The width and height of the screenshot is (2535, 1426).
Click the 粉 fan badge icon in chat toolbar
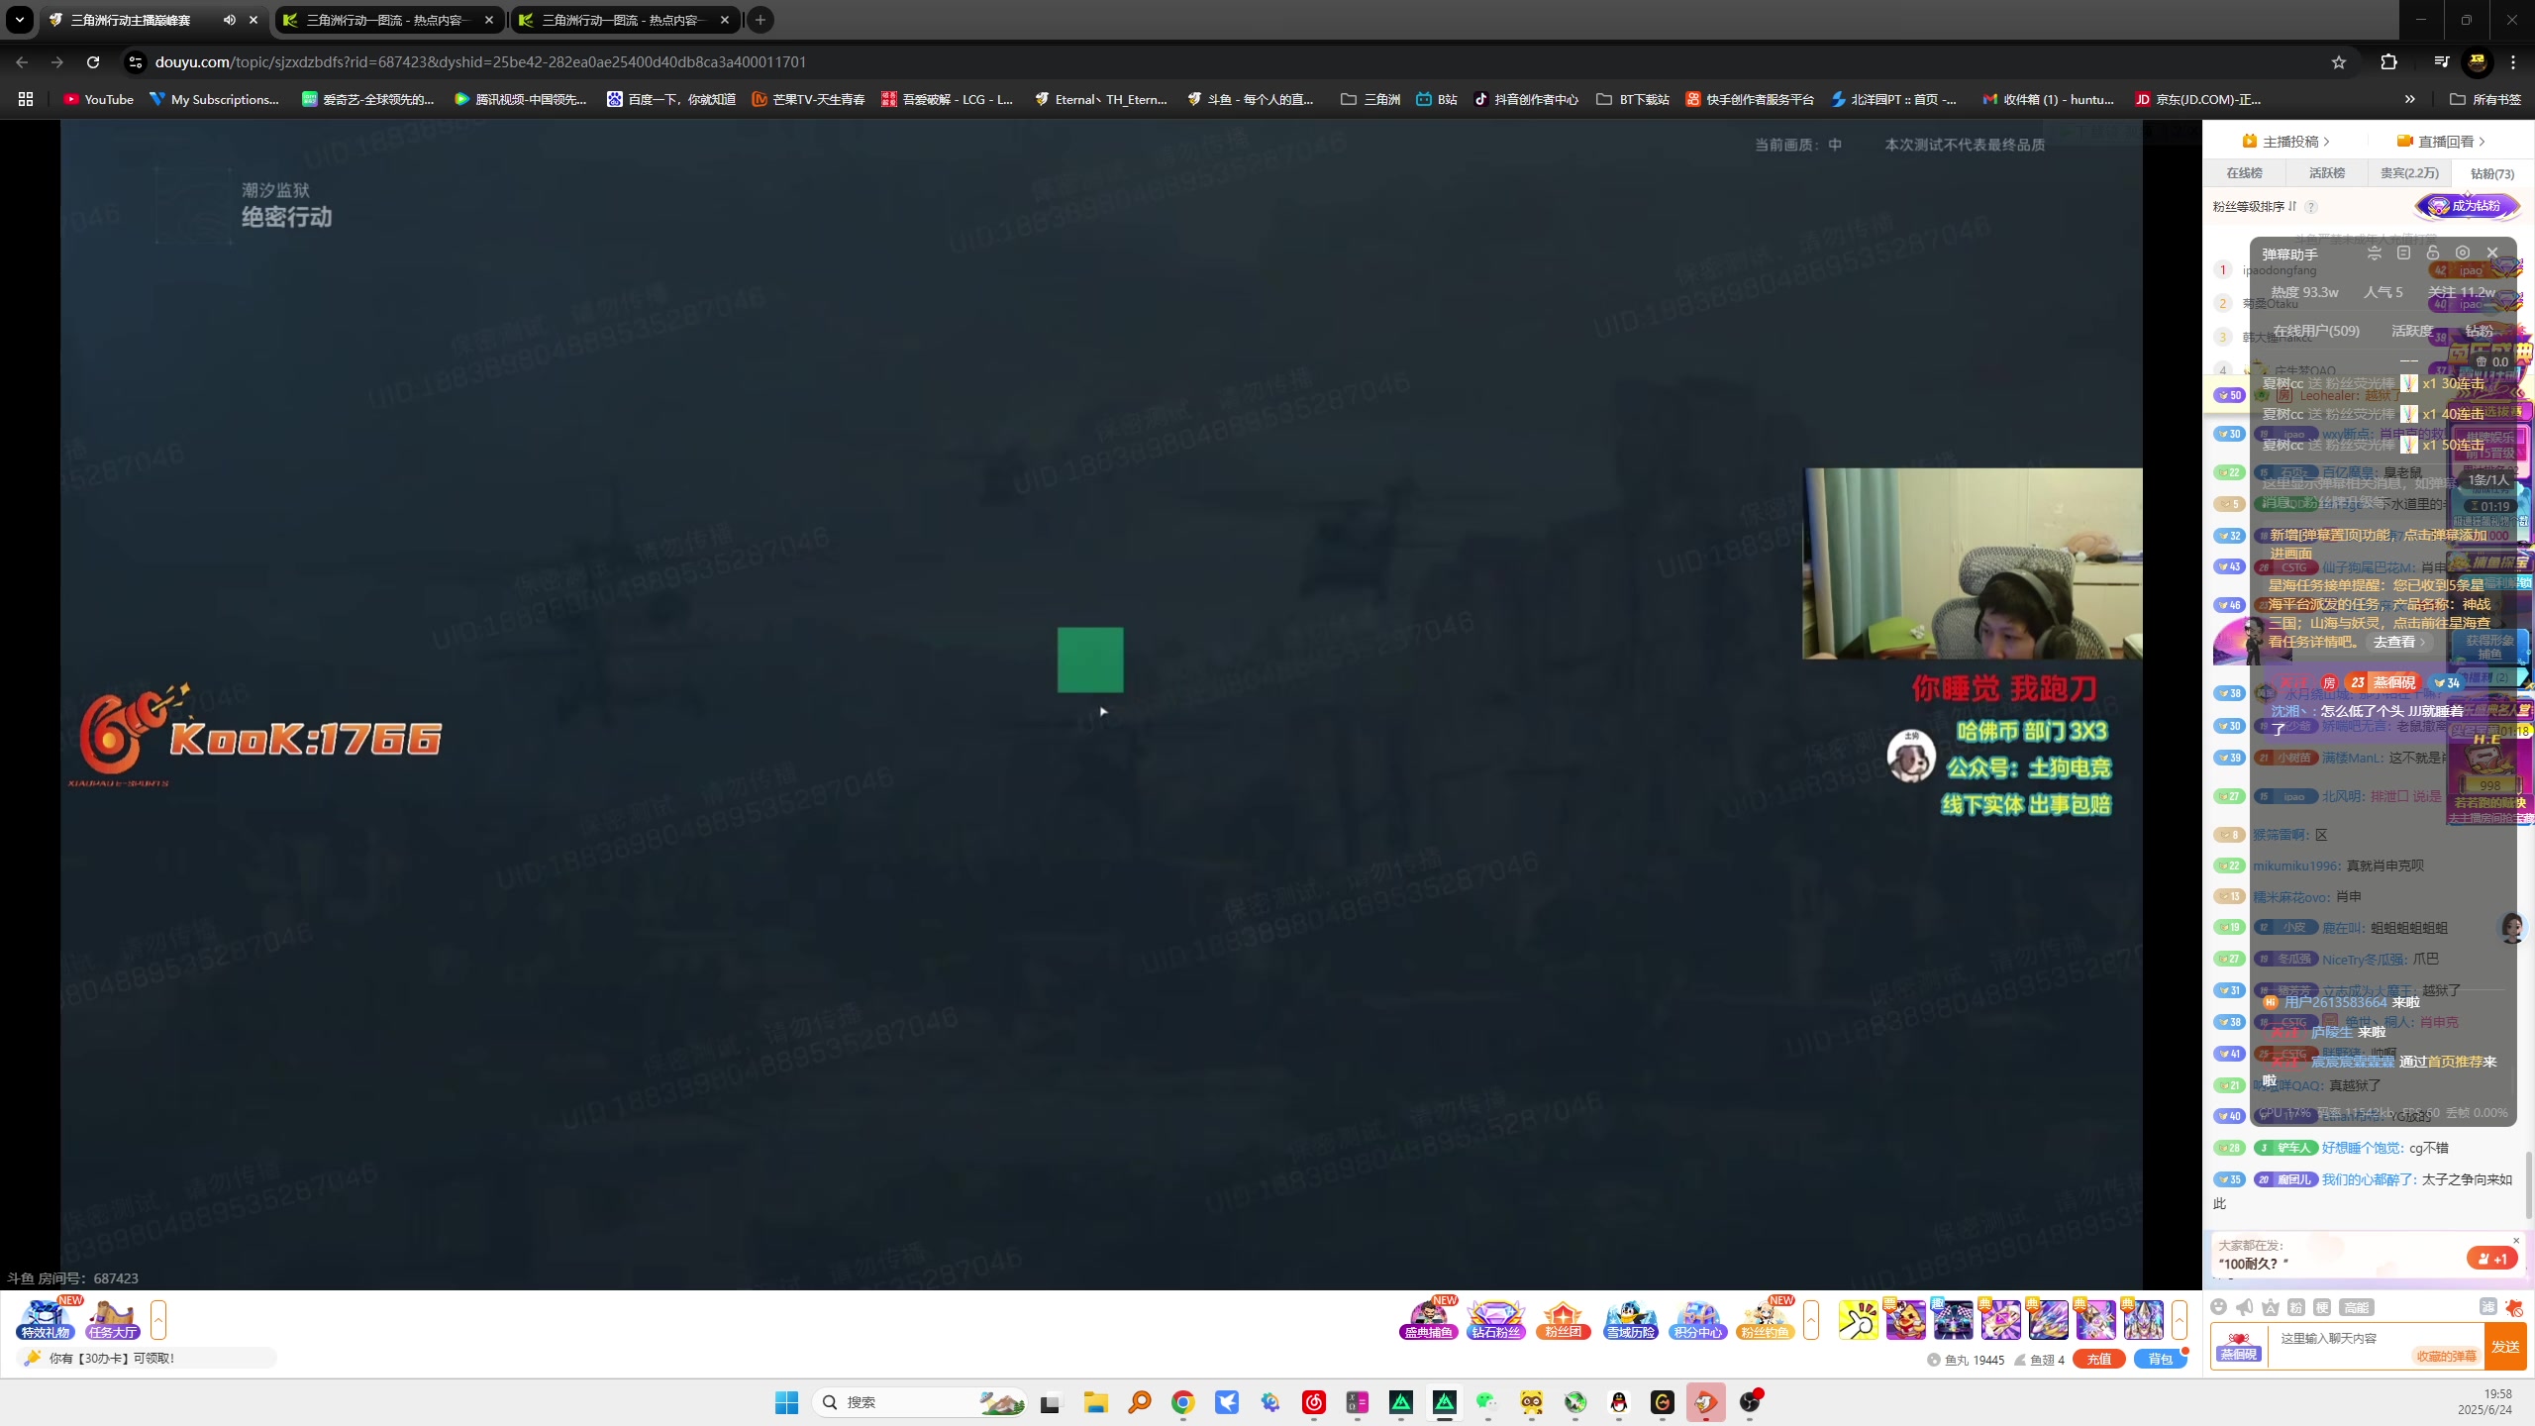(x=2296, y=1307)
